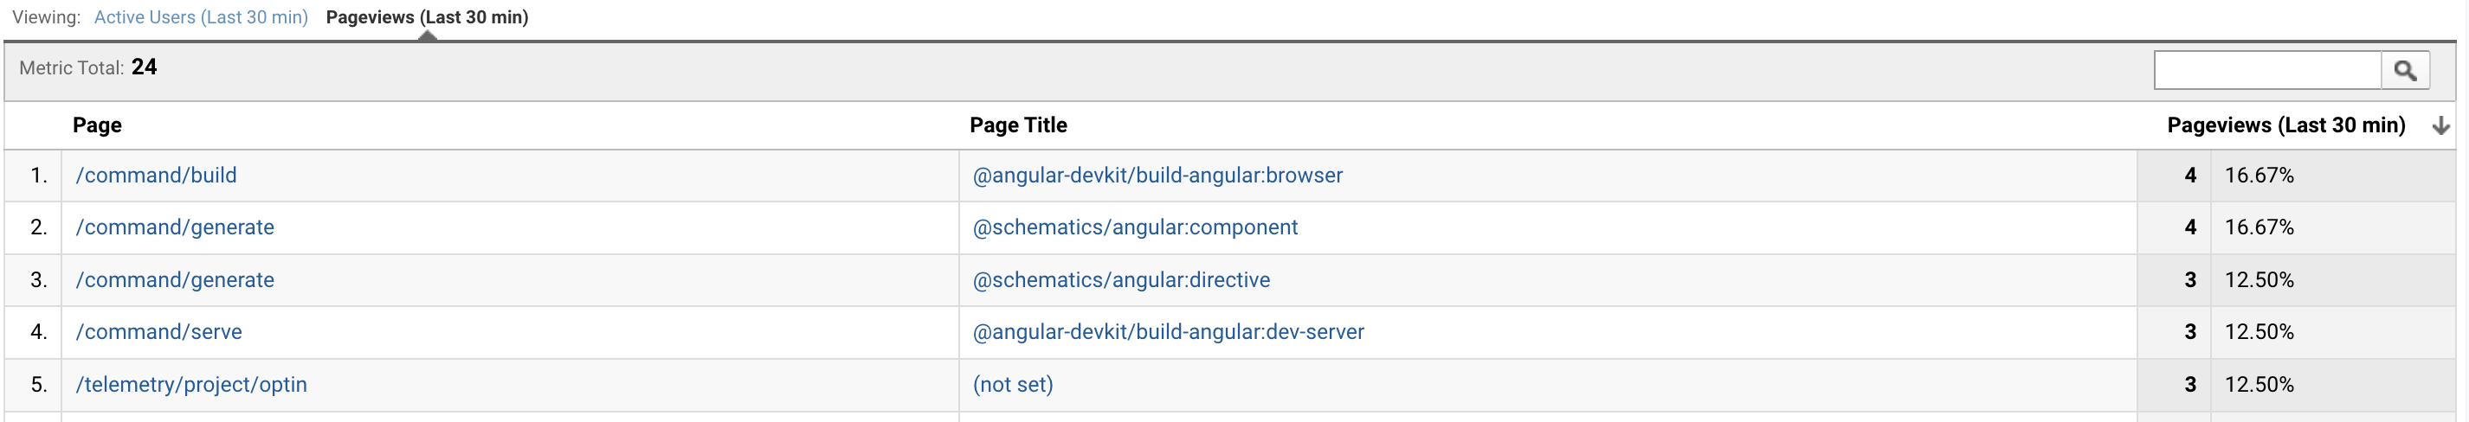Click @angular-devkit/build-angular:dev-server page title
The width and height of the screenshot is (2469, 422).
point(1167,331)
